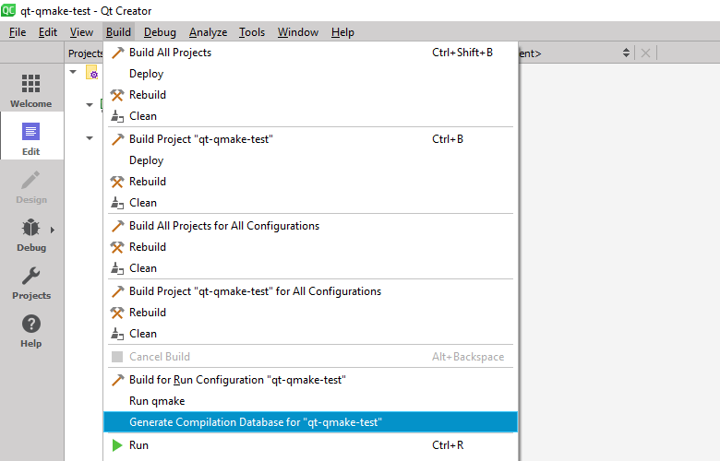
Task: Open the File menu
Action: click(x=18, y=32)
